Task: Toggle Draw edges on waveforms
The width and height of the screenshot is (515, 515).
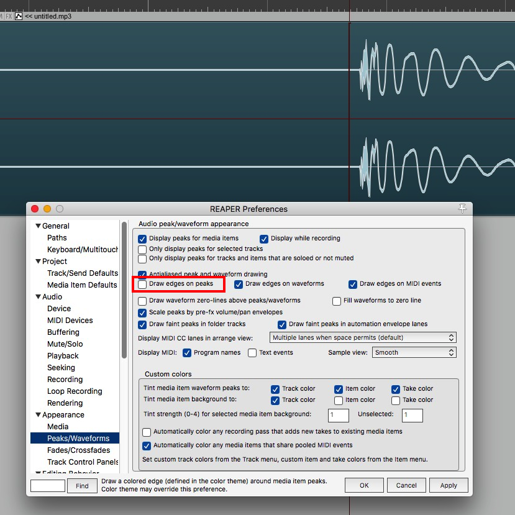Action: pyautogui.click(x=239, y=284)
